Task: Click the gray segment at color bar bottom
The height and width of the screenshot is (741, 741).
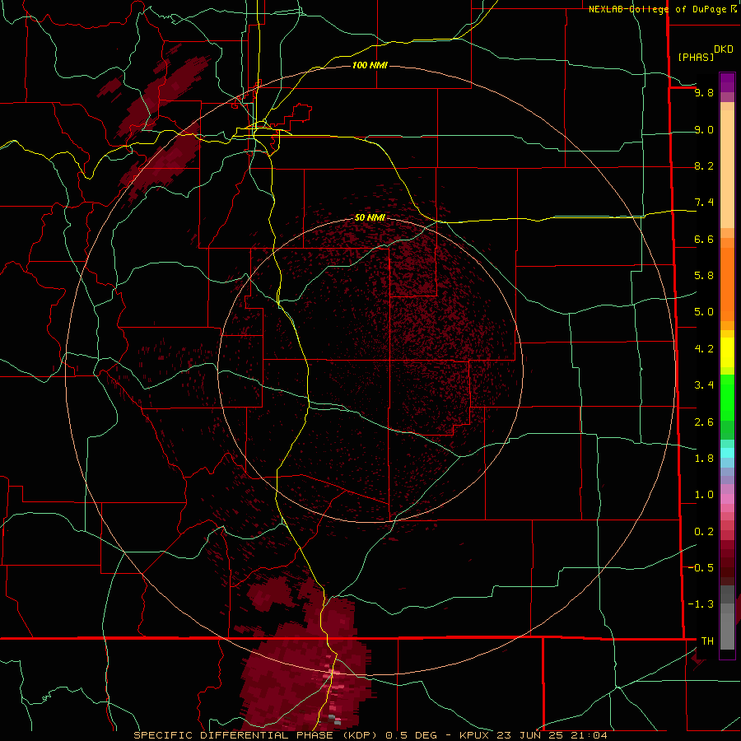Action: coord(727,627)
